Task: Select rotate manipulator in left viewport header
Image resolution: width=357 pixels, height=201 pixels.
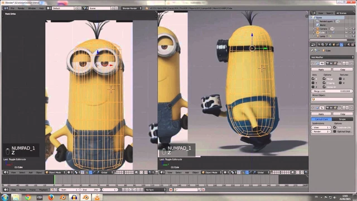Action: coord(94,173)
